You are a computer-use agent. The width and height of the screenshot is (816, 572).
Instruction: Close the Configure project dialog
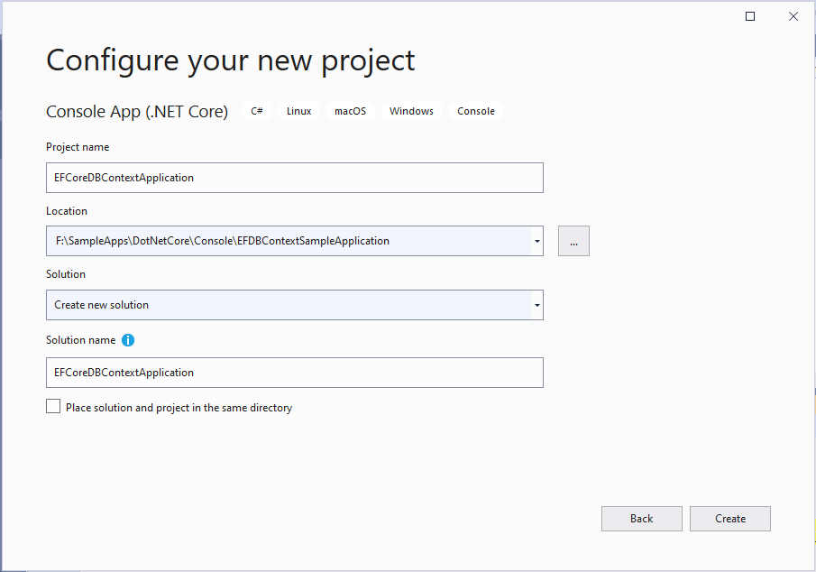[793, 16]
